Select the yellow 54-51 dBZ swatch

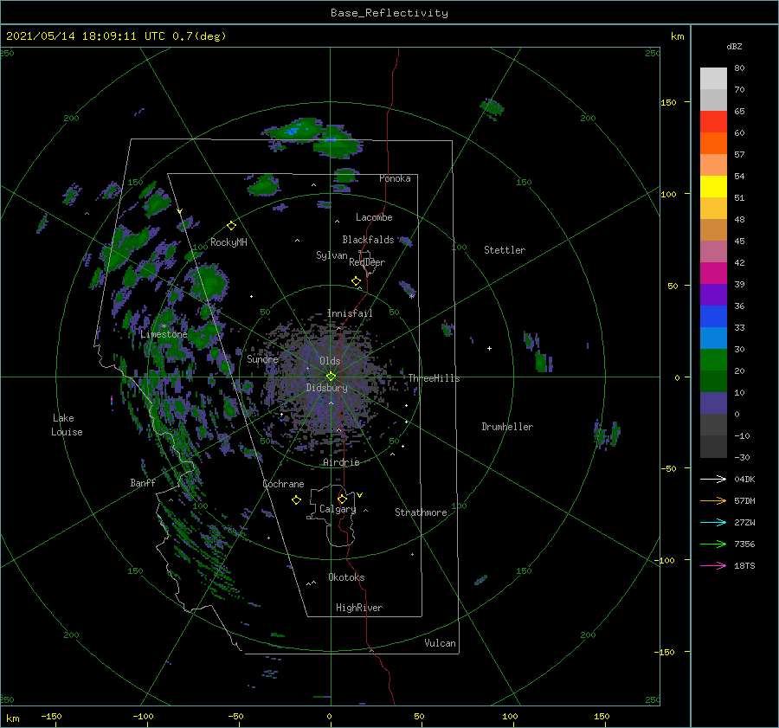[713, 187]
